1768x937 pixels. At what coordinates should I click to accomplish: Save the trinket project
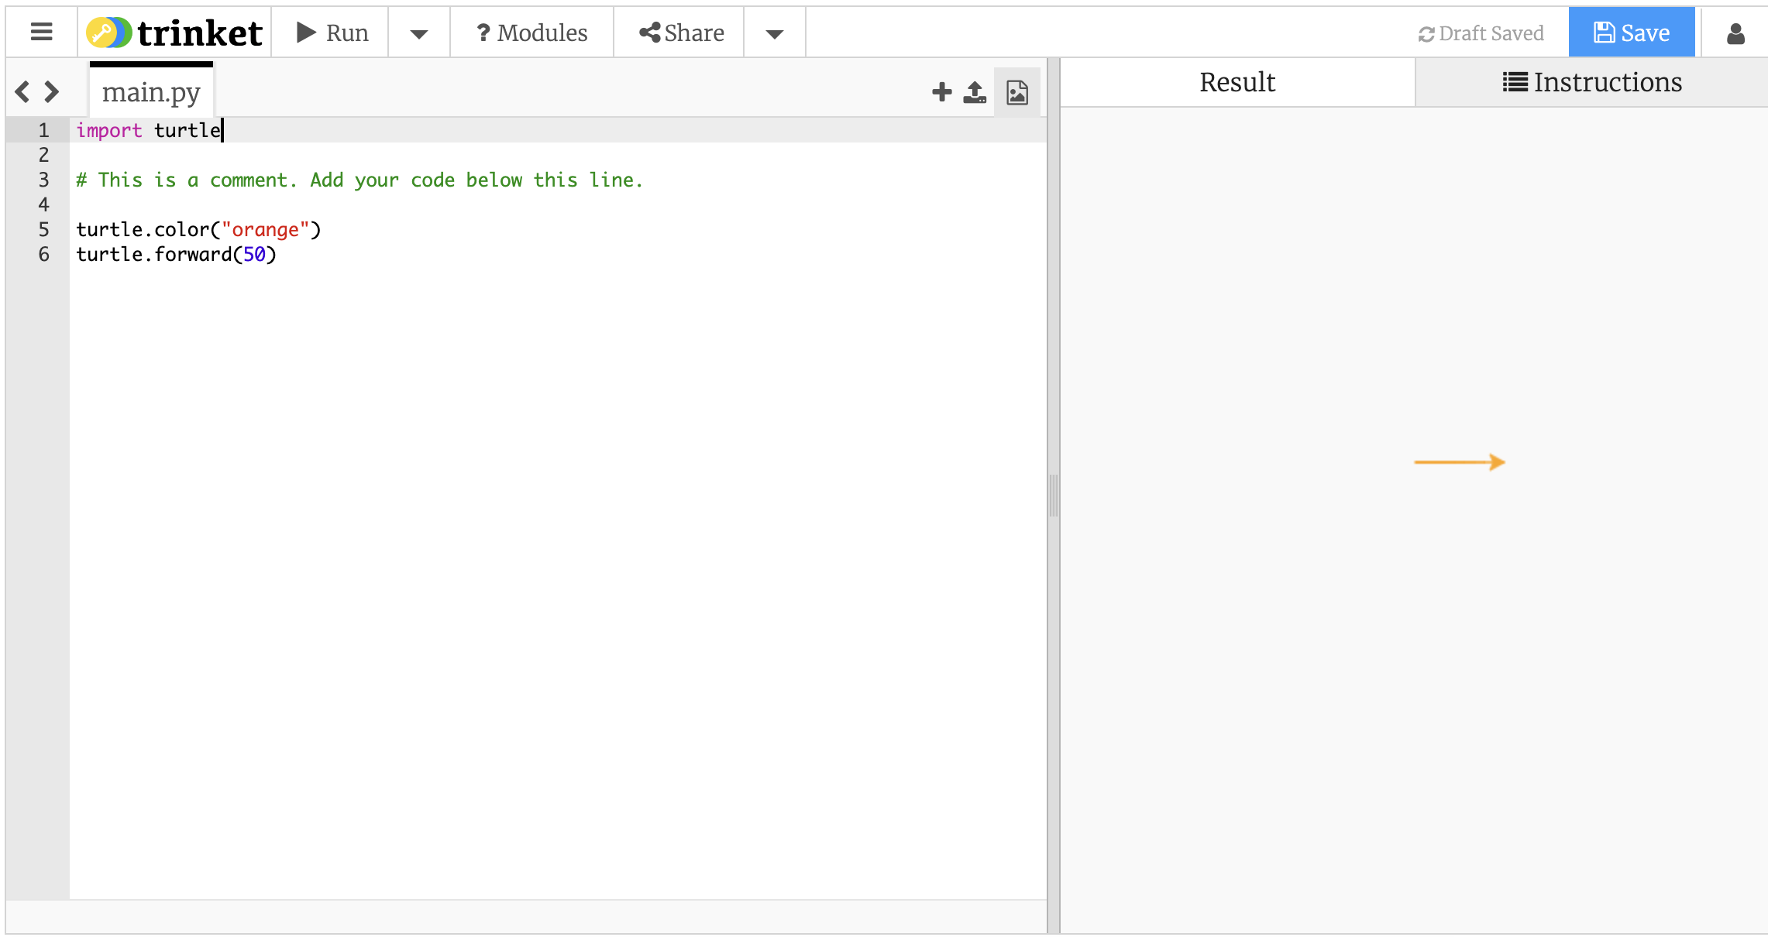[1632, 32]
